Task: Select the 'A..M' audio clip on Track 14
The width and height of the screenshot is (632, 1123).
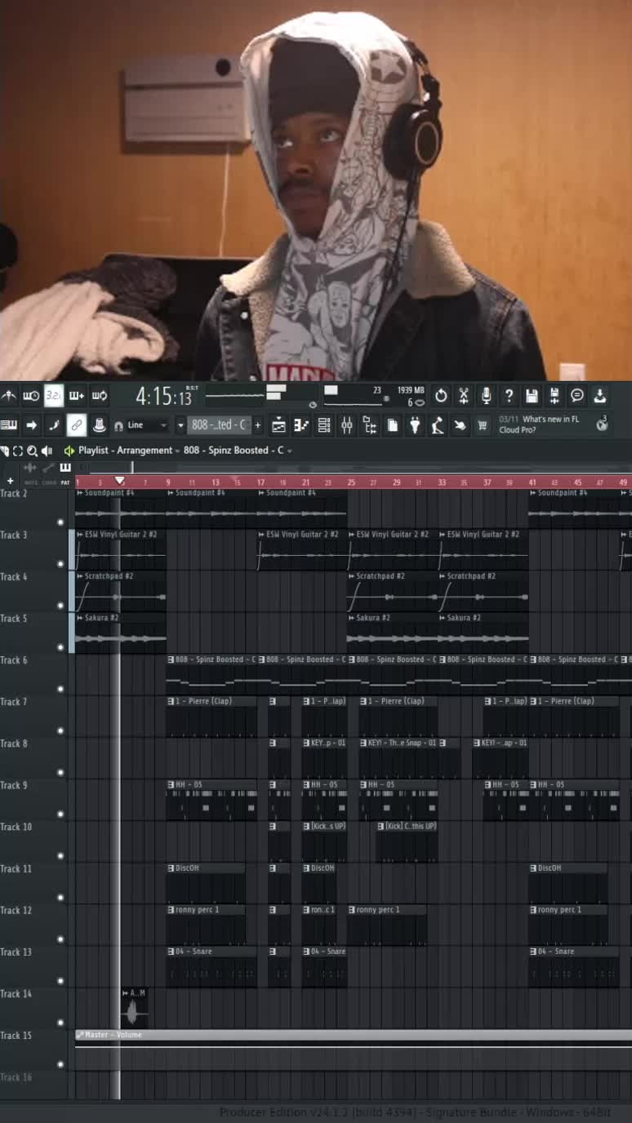Action: [x=135, y=1009]
